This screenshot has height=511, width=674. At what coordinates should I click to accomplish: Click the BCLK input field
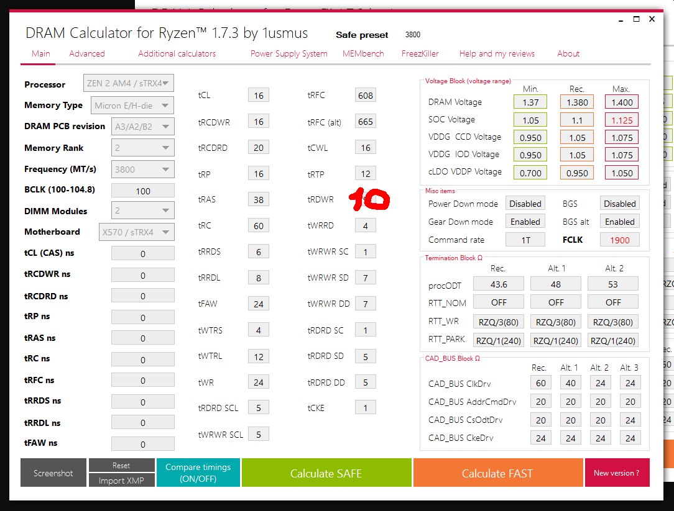143,191
